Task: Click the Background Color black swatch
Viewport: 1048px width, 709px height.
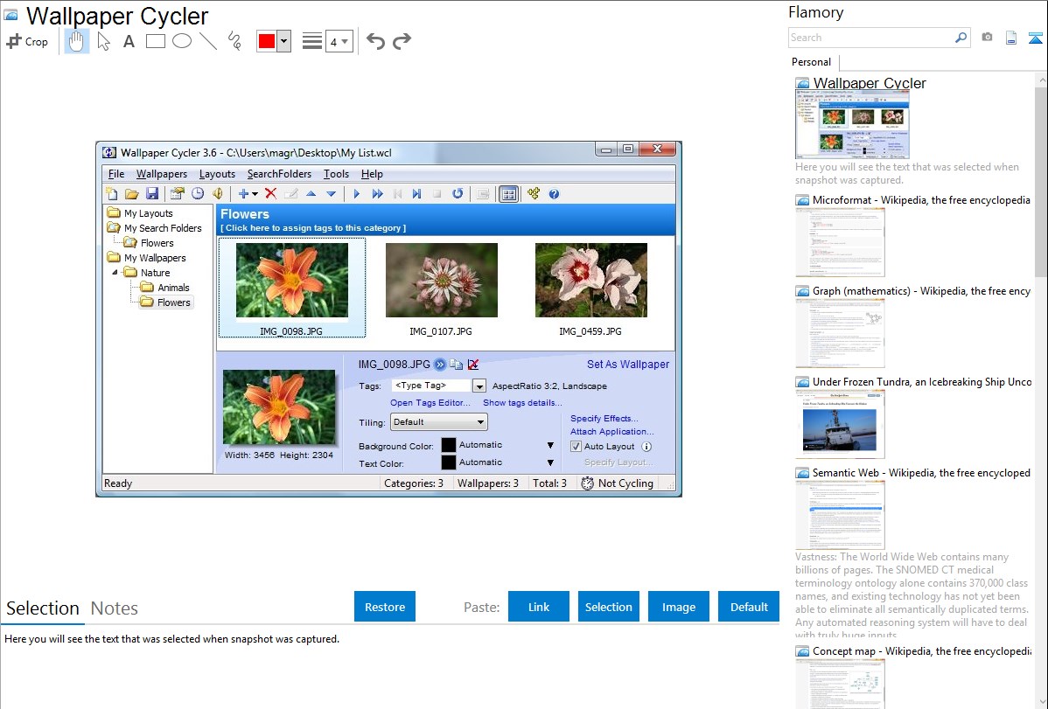Action: (449, 445)
